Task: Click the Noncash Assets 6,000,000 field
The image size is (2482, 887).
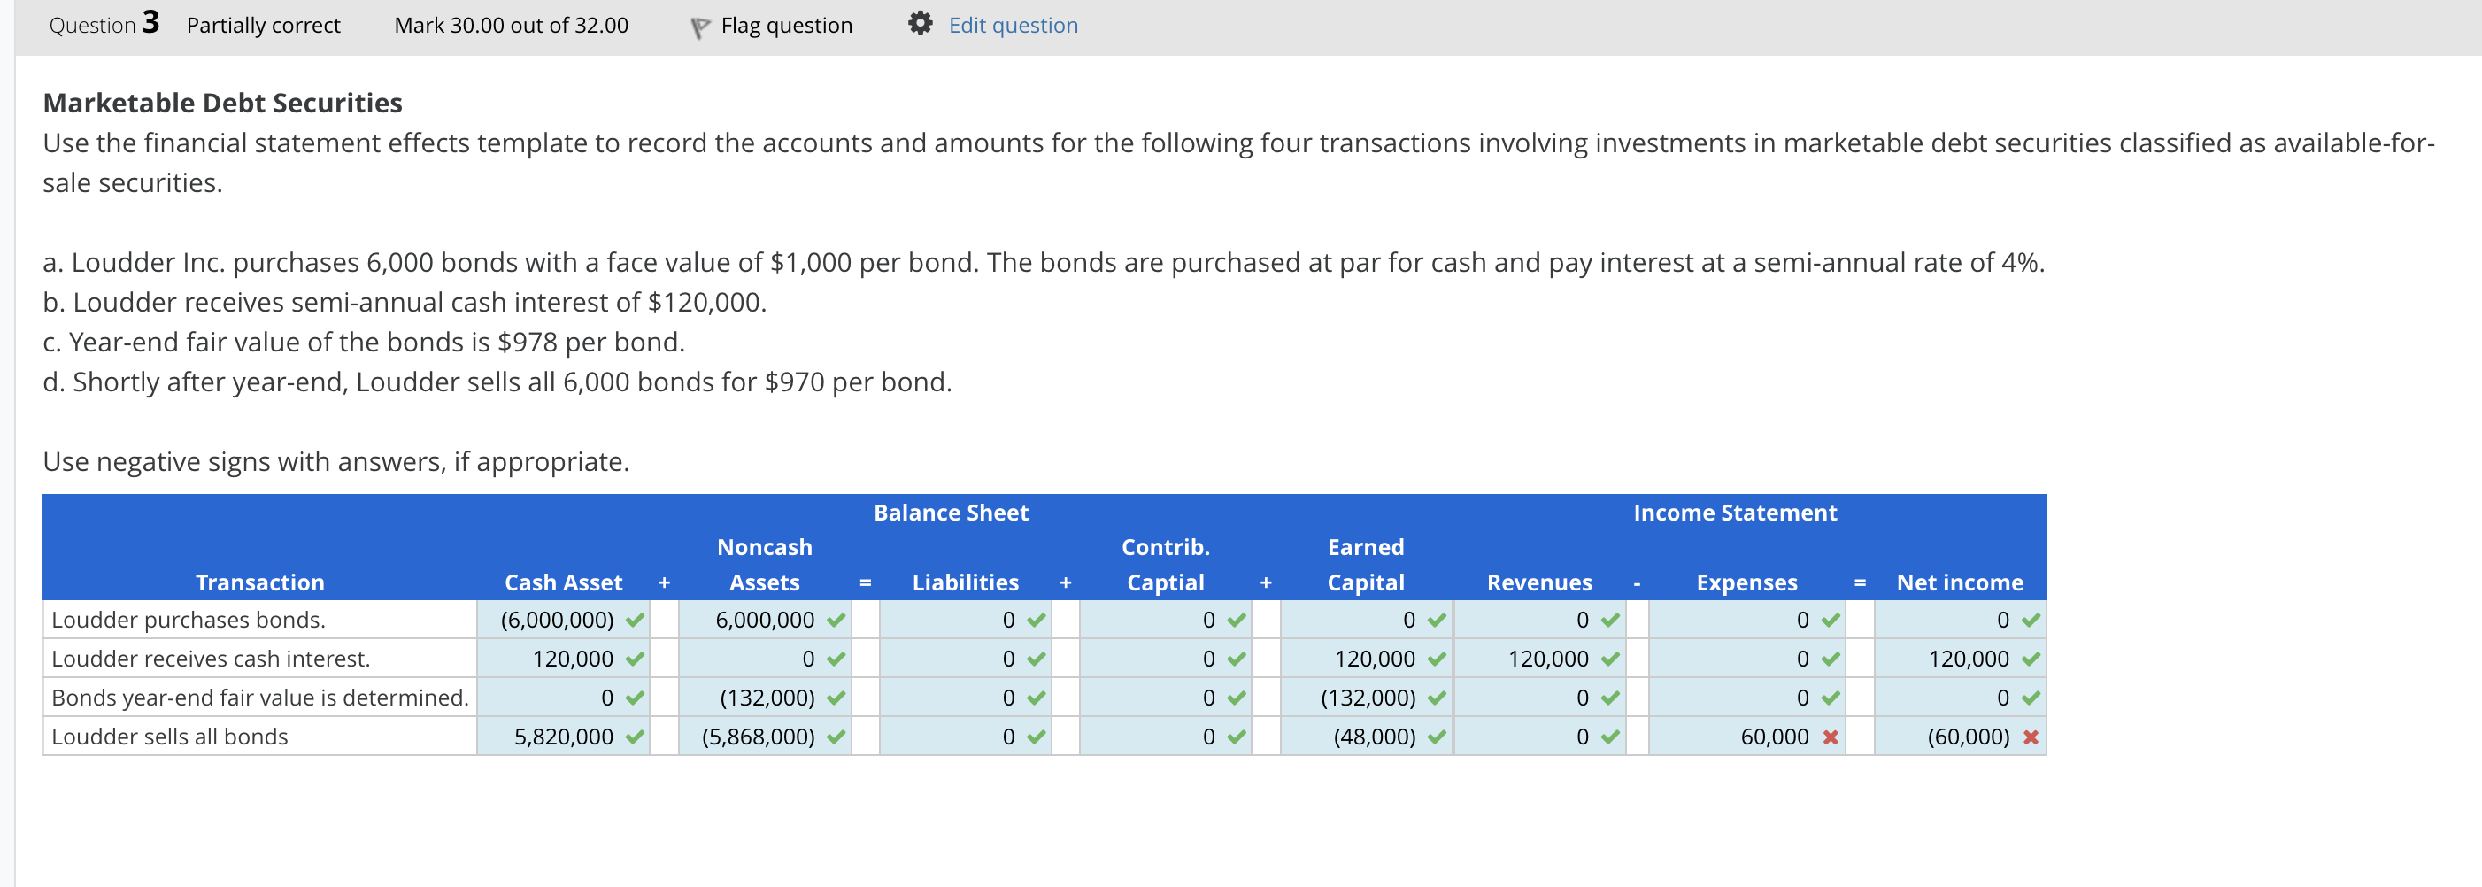Action: 764,620
